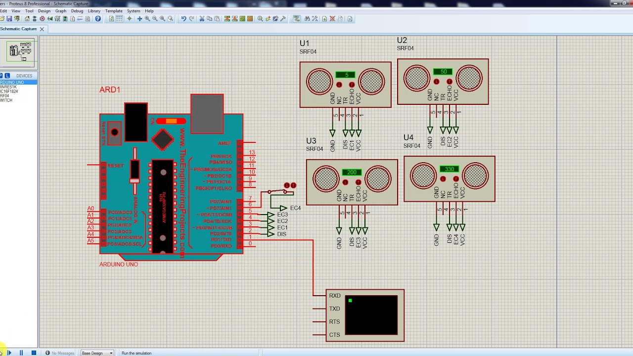This screenshot has height=356, width=633.
Task: Open the Edit menu
Action: 3,11
